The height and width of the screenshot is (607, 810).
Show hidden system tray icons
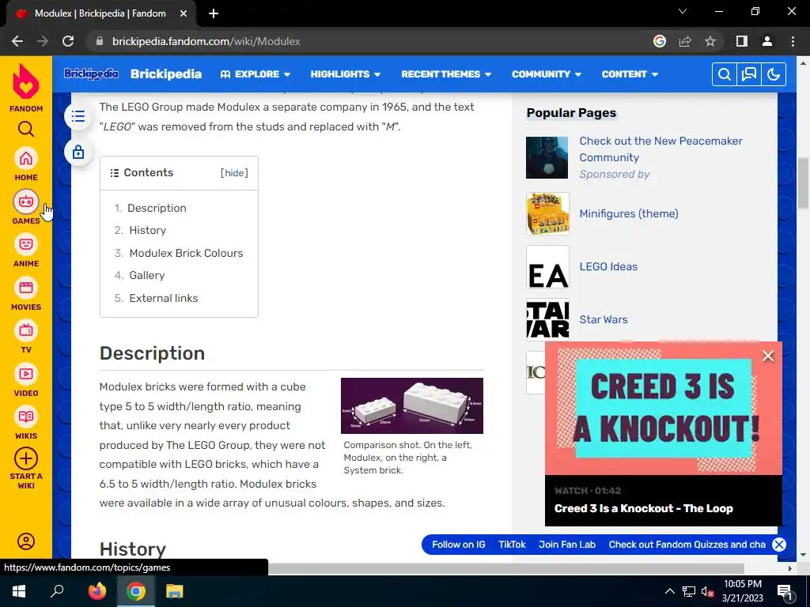point(669,591)
